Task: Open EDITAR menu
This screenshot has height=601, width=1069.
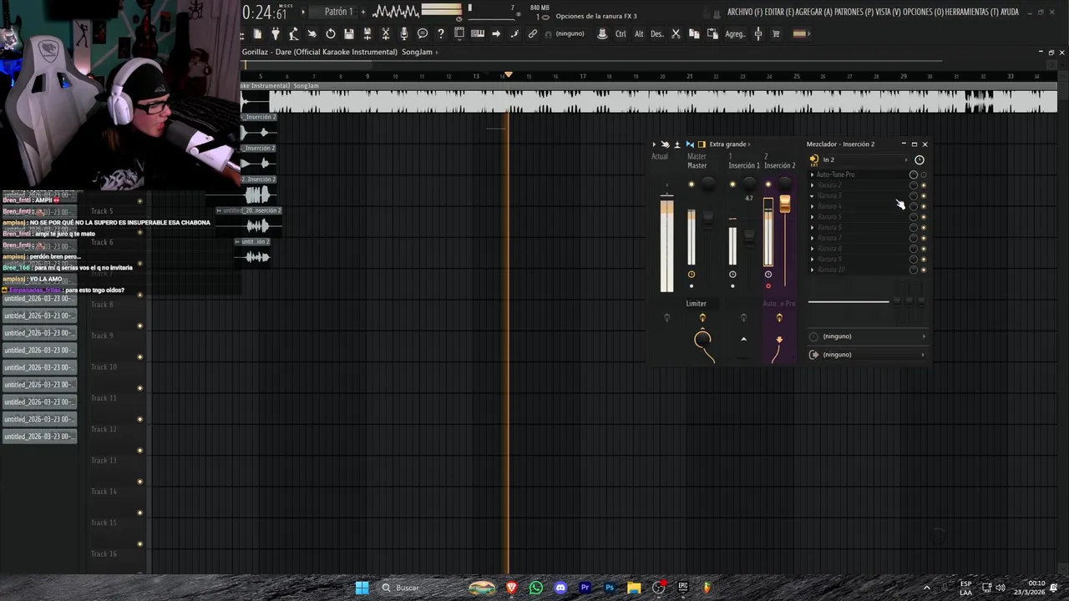Action: pyautogui.click(x=779, y=13)
